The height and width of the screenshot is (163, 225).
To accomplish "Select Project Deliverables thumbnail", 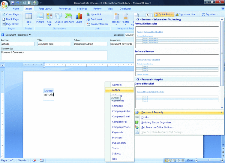I will (x=177, y=37).
